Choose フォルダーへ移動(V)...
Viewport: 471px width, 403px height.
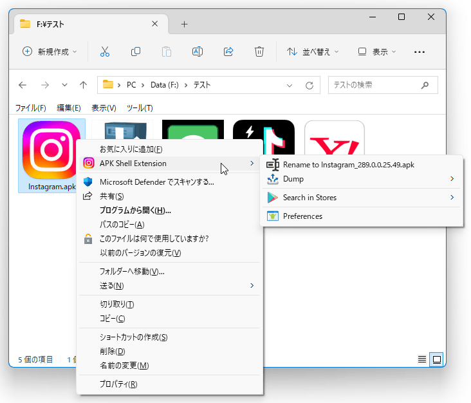point(169,272)
